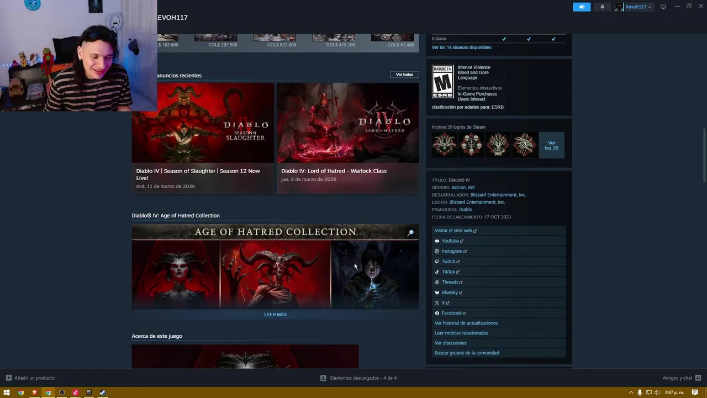
Task: Open the Steam icon in the taskbar
Action: (102, 392)
